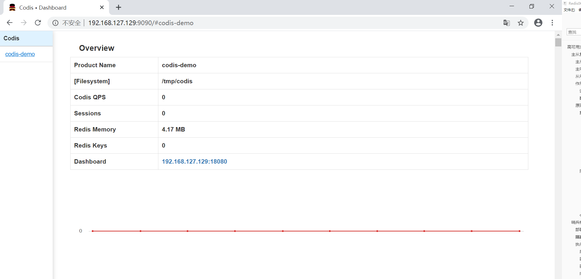
Task: Reload the Codis dashboard page
Action: tap(38, 23)
